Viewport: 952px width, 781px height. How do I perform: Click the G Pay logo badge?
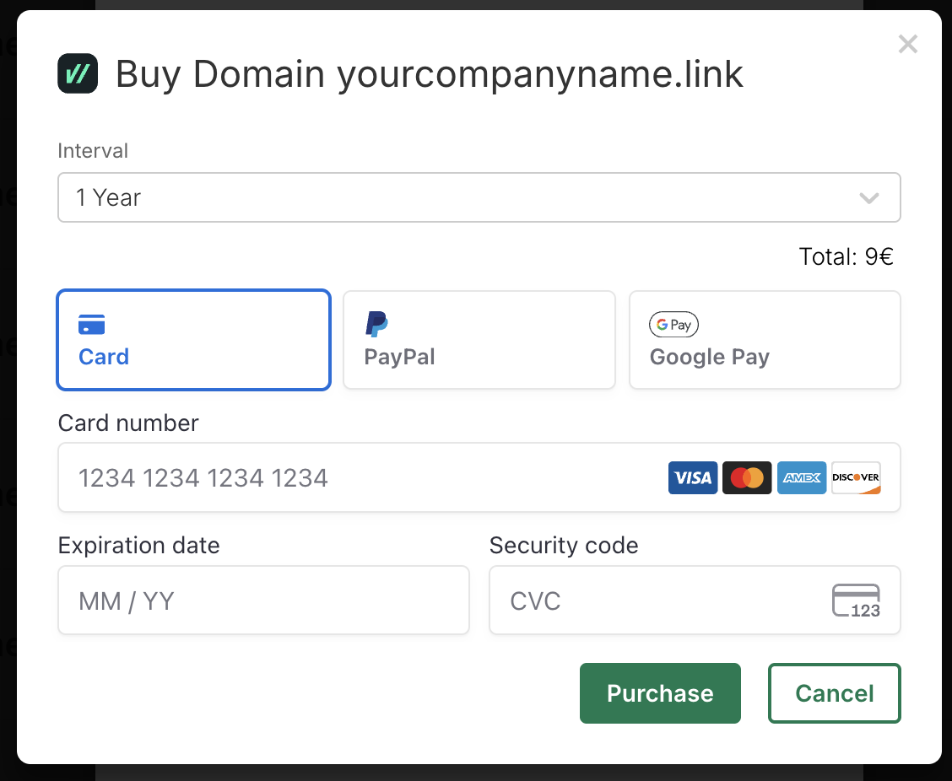coord(673,324)
